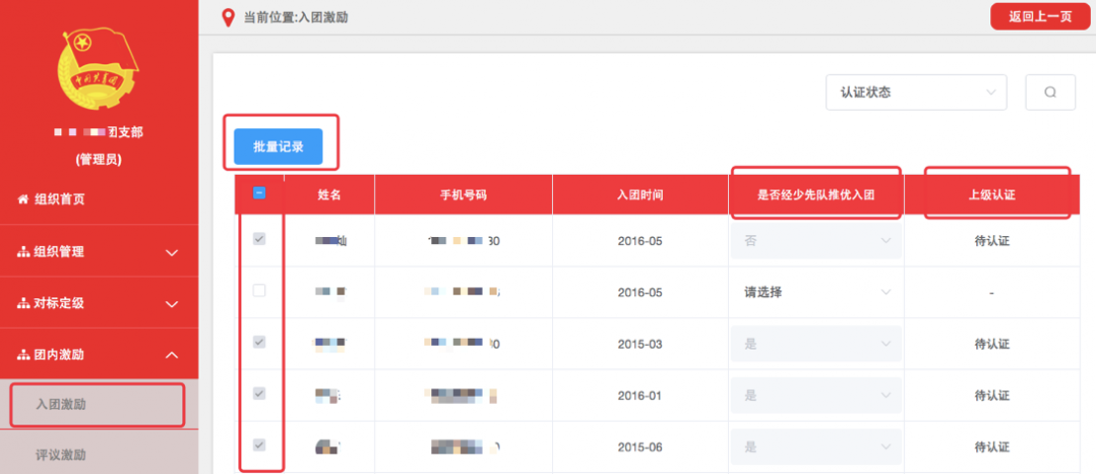Open the 认证状态 filter dropdown
The height and width of the screenshot is (474, 1096).
point(916,92)
